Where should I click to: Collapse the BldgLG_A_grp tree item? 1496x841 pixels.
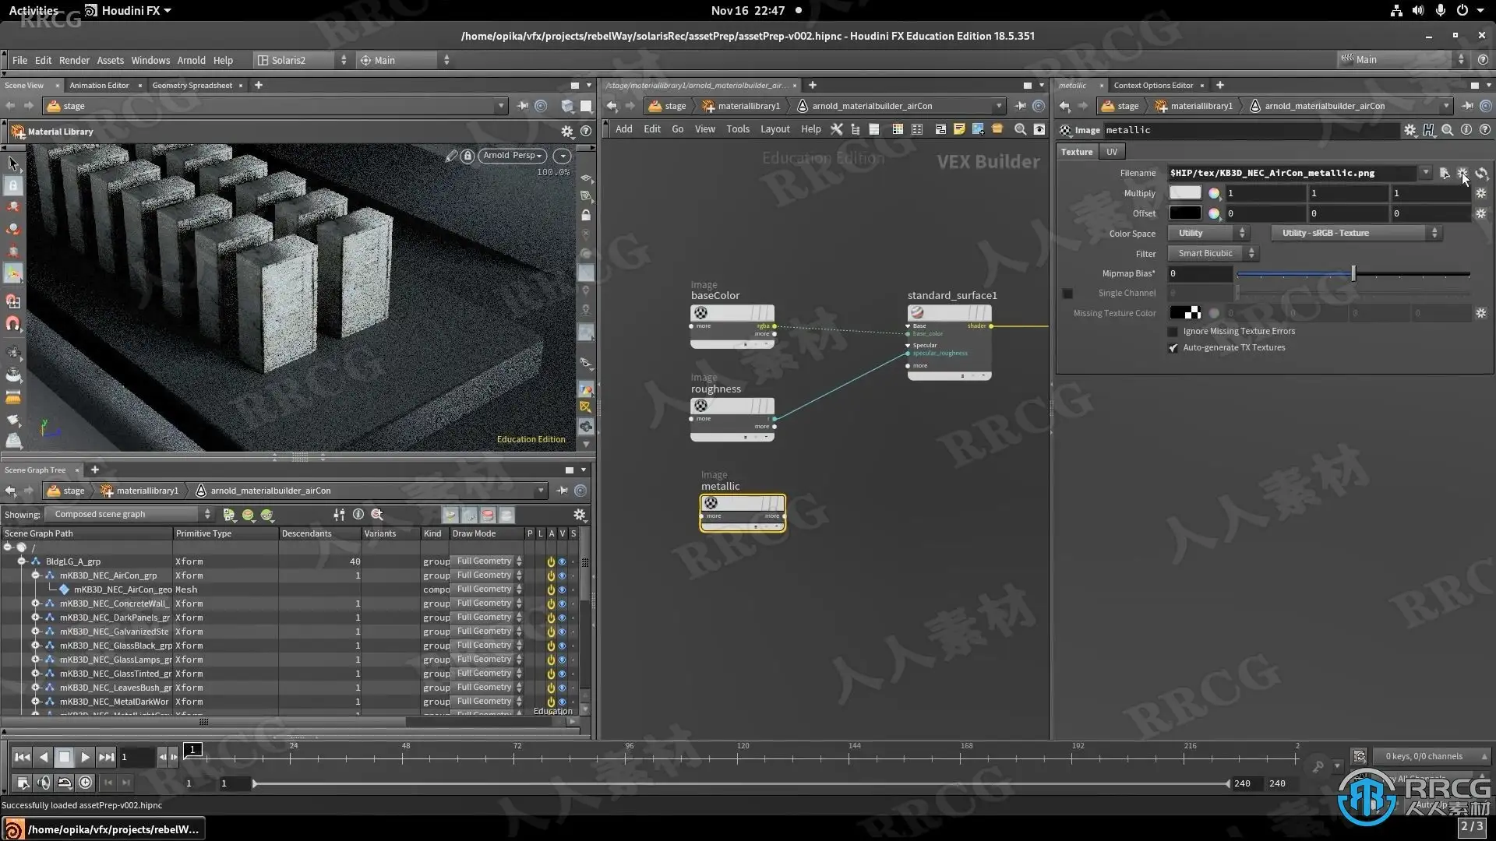(x=22, y=561)
